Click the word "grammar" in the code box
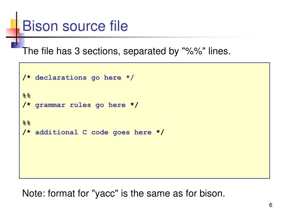Image resolution: width=289 pixels, height=217 pixels. click(50, 105)
